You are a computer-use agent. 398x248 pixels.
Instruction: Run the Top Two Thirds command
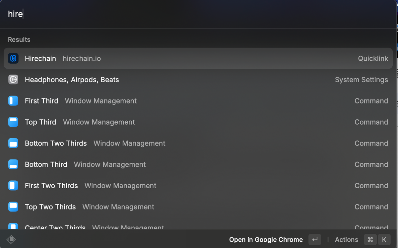(x=198, y=207)
